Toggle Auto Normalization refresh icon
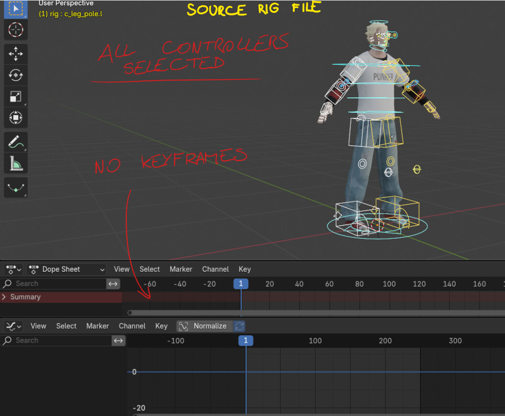Screen dimensions: 505x416 coord(239,326)
